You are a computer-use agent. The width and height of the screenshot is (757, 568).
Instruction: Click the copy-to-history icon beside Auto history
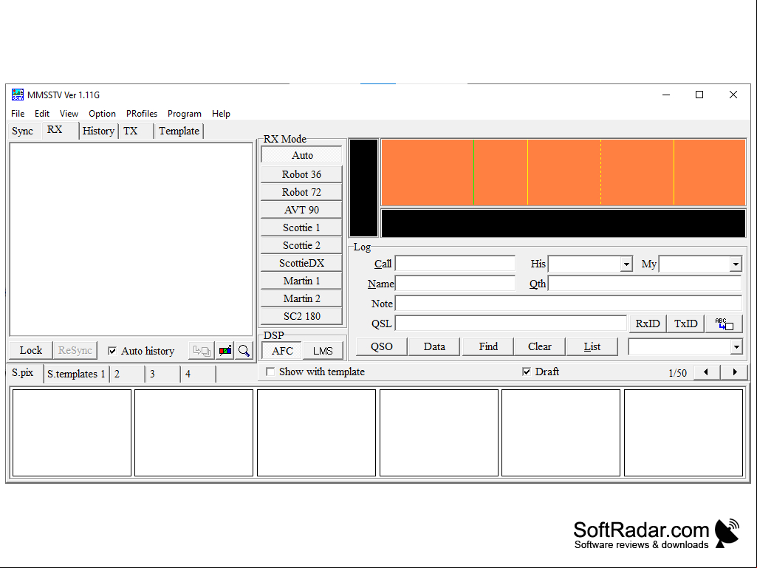pos(202,351)
